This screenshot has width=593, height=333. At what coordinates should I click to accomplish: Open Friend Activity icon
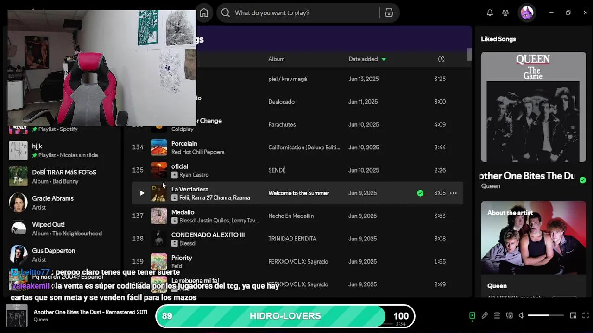[505, 13]
